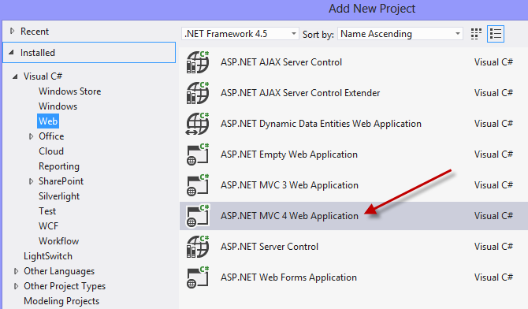Select the Windows category
Image resolution: width=528 pixels, height=309 pixels.
point(58,106)
